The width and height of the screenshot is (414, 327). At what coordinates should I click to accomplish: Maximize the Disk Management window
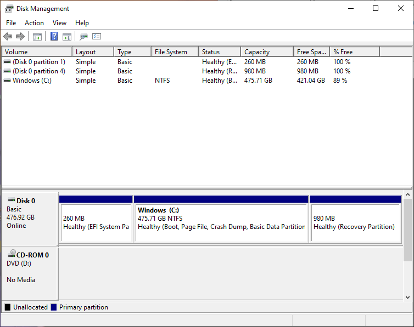click(376, 8)
